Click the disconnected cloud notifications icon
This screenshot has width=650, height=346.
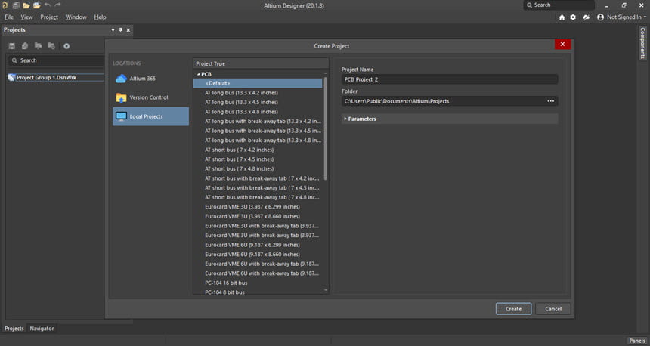[587, 17]
